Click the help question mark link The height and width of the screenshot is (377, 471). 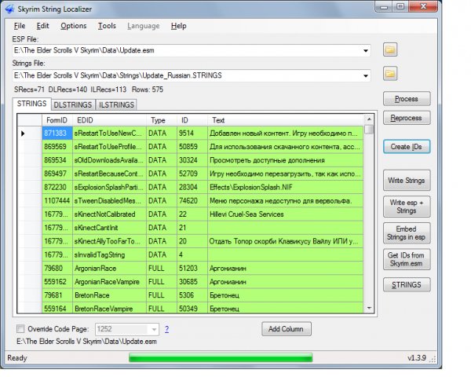click(x=166, y=329)
